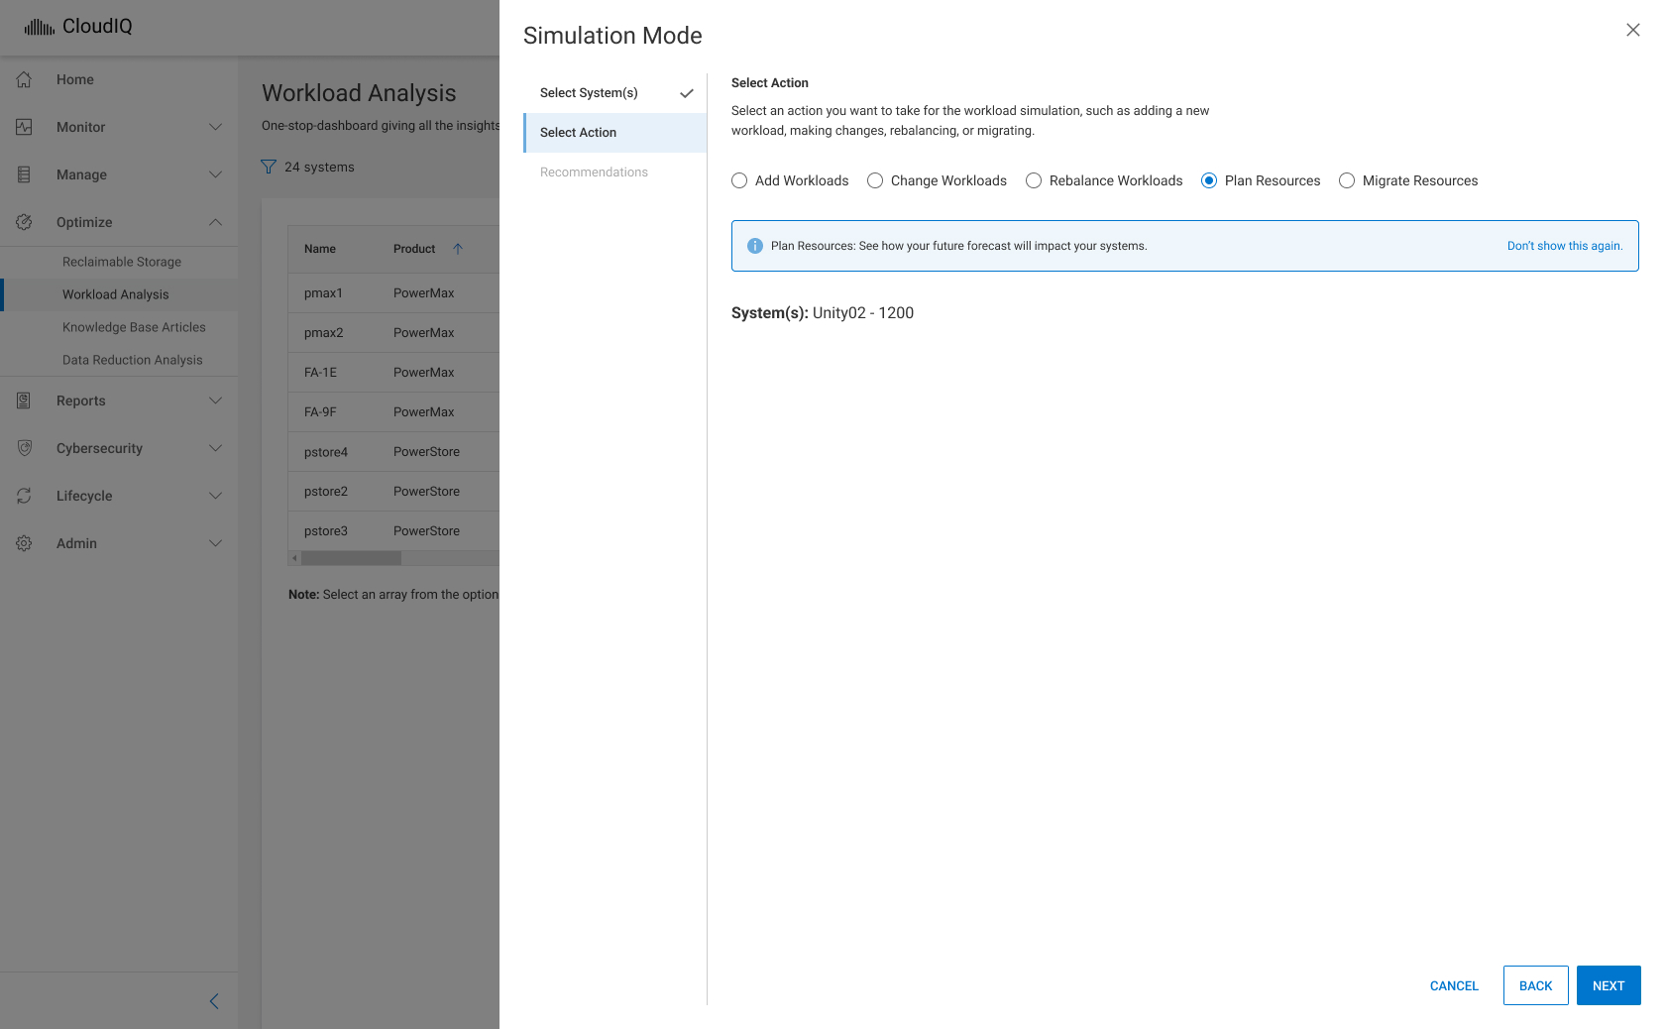Select the FA-1E row
Image resolution: width=1665 pixels, height=1029 pixels.
point(393,373)
